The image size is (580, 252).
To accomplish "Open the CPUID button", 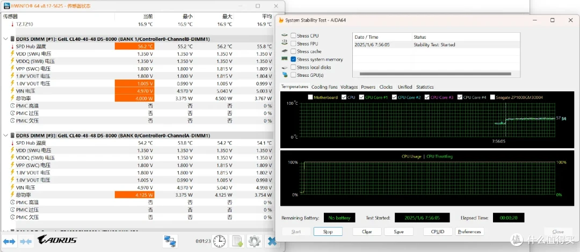I will click(x=438, y=232).
